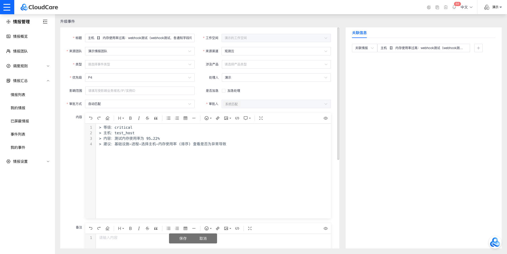
Task: Click undo in the 备注 editor toolbar
Action: [x=91, y=228]
